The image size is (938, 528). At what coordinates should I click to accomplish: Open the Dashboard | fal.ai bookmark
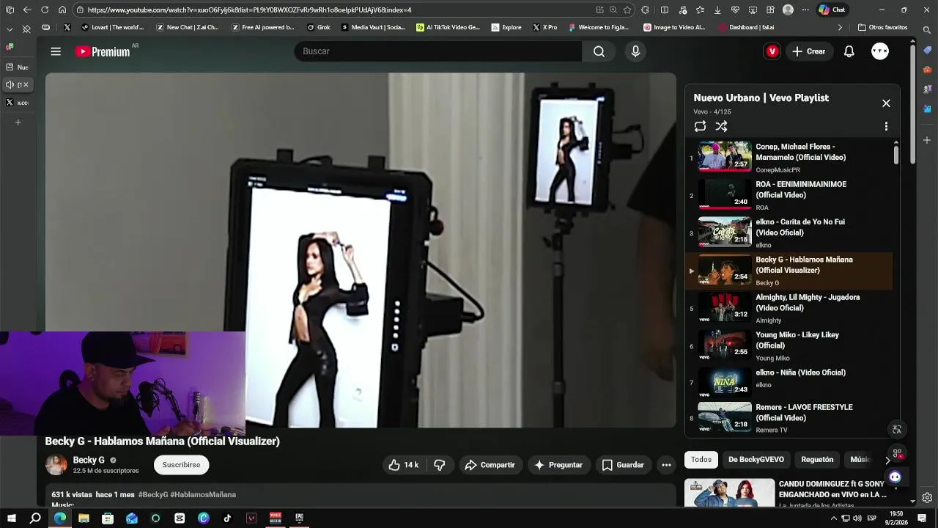pos(746,28)
